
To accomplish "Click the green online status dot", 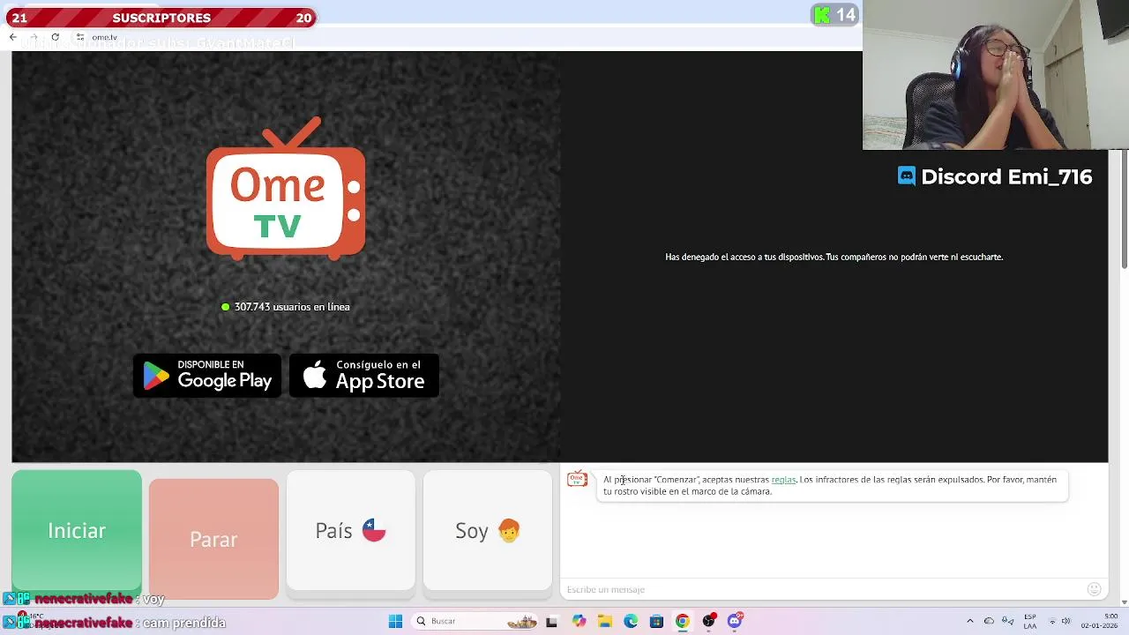I will 226,307.
